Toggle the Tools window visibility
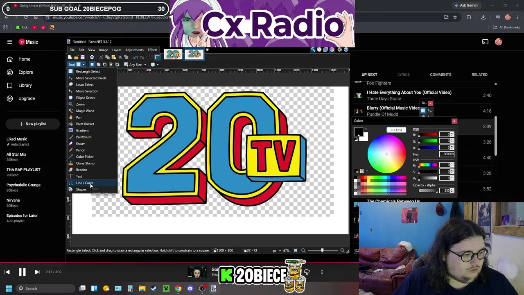The width and height of the screenshot is (524, 295). pos(313,50)
